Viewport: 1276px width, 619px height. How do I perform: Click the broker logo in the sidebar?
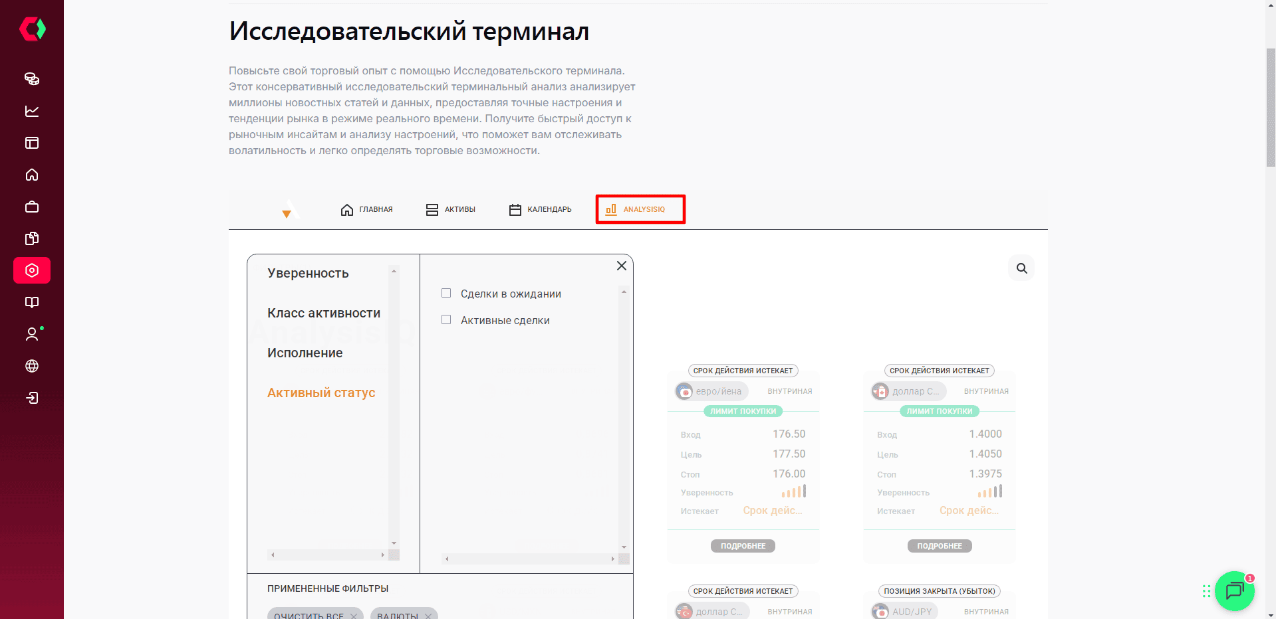click(x=32, y=29)
